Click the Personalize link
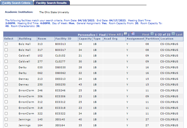The height and width of the screenshot is (128, 187). pos(86,35)
